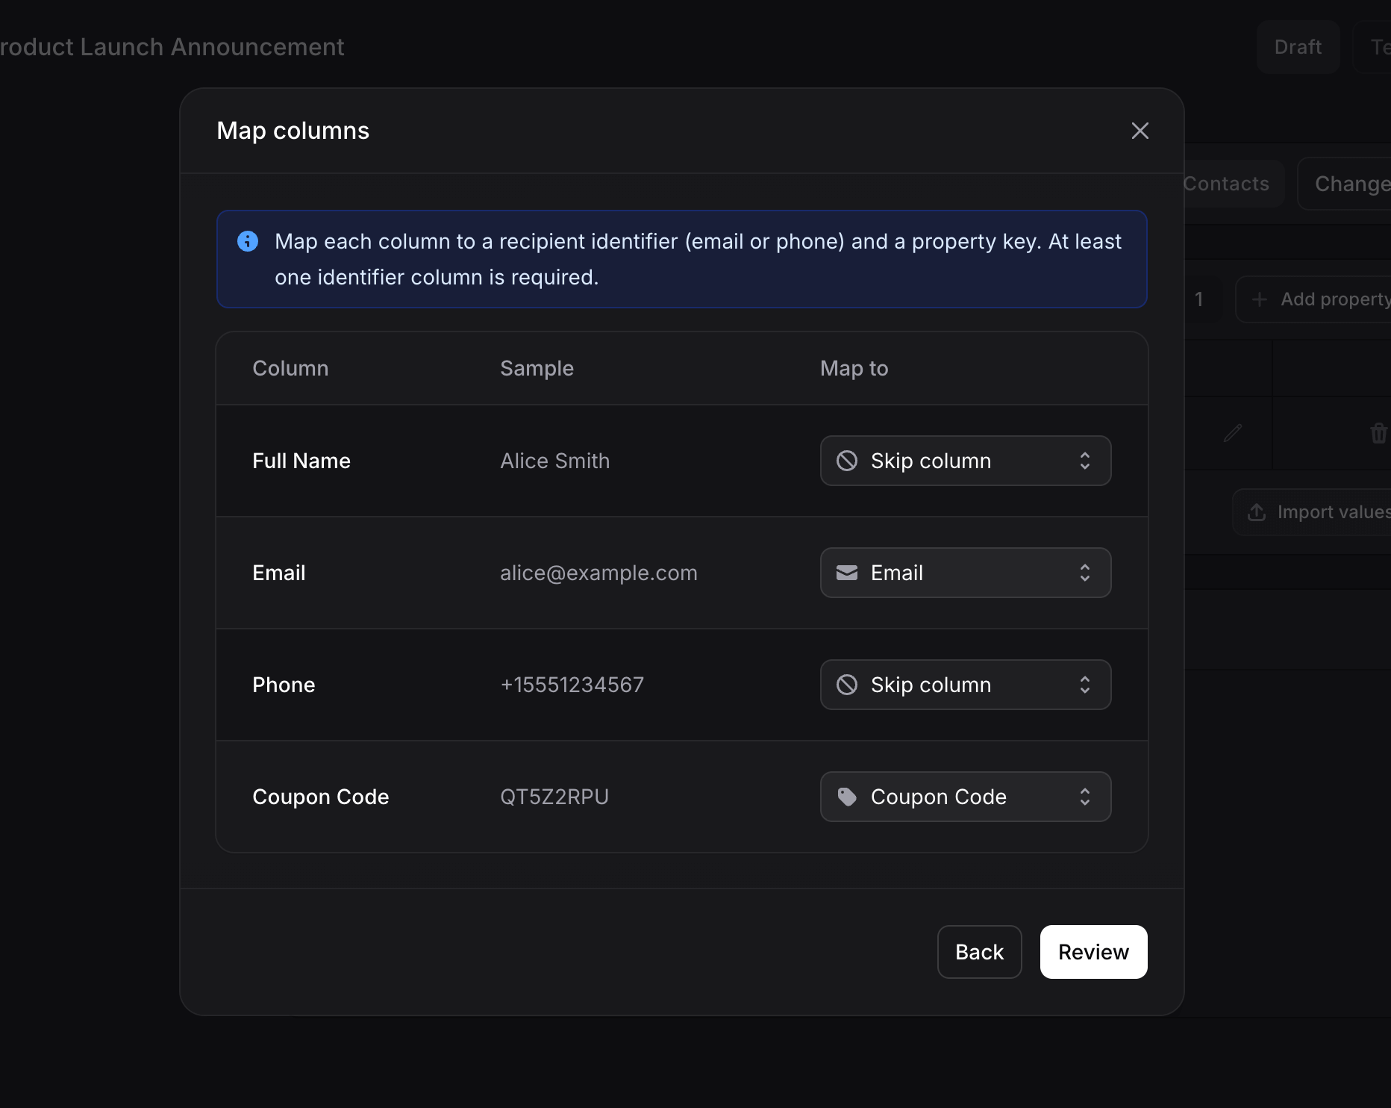The image size is (1391, 1108).
Task: Click skip icon in Phone row
Action: 847,685
